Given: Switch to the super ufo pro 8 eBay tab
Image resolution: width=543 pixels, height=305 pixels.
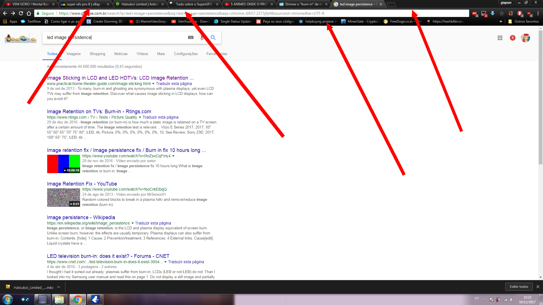Looking at the screenshot, I should 85,4.
